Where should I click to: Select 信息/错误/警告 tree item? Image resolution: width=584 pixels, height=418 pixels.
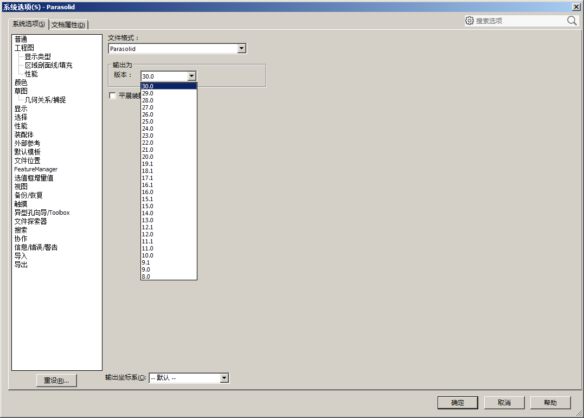[x=36, y=247]
